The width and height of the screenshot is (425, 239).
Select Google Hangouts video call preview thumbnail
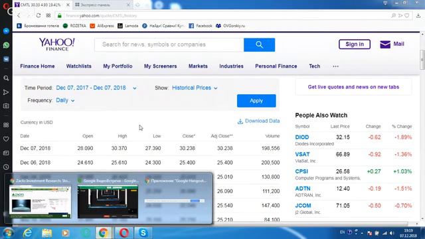[108, 202]
